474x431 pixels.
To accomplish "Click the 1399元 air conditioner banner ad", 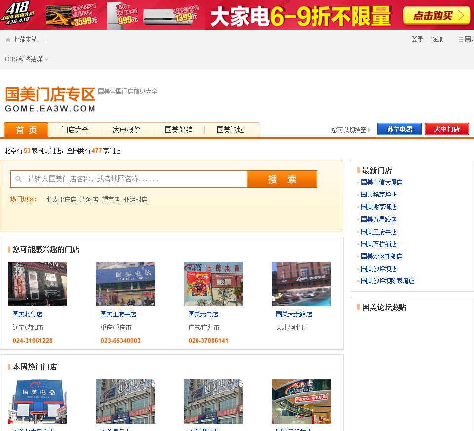I will [171, 15].
